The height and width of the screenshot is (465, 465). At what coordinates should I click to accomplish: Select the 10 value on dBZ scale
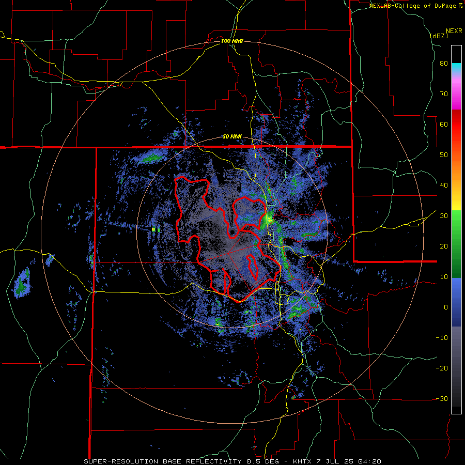(444, 277)
